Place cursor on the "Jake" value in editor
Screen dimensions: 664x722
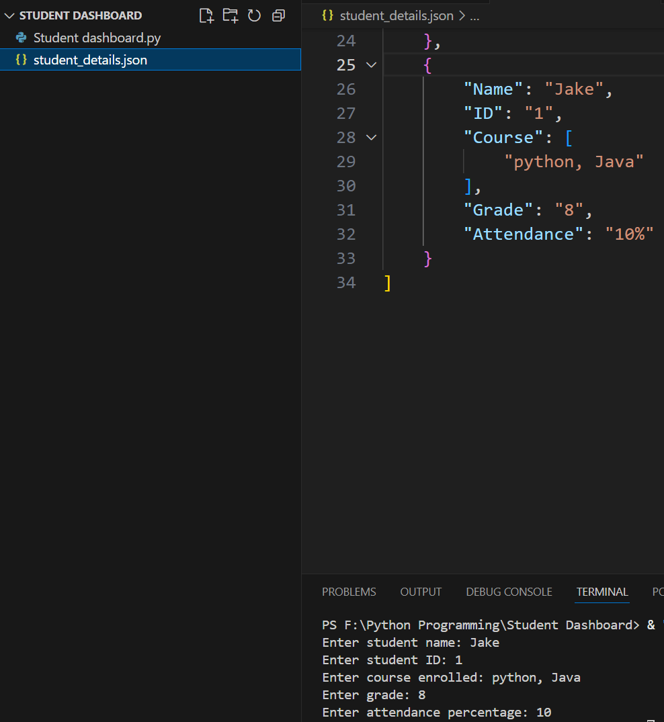pyautogui.click(x=573, y=89)
